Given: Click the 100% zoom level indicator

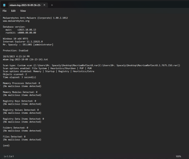Looking at the screenshot, I should pyautogui.click(x=178, y=156).
